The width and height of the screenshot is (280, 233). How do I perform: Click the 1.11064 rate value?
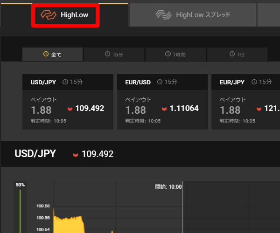coord(184,108)
